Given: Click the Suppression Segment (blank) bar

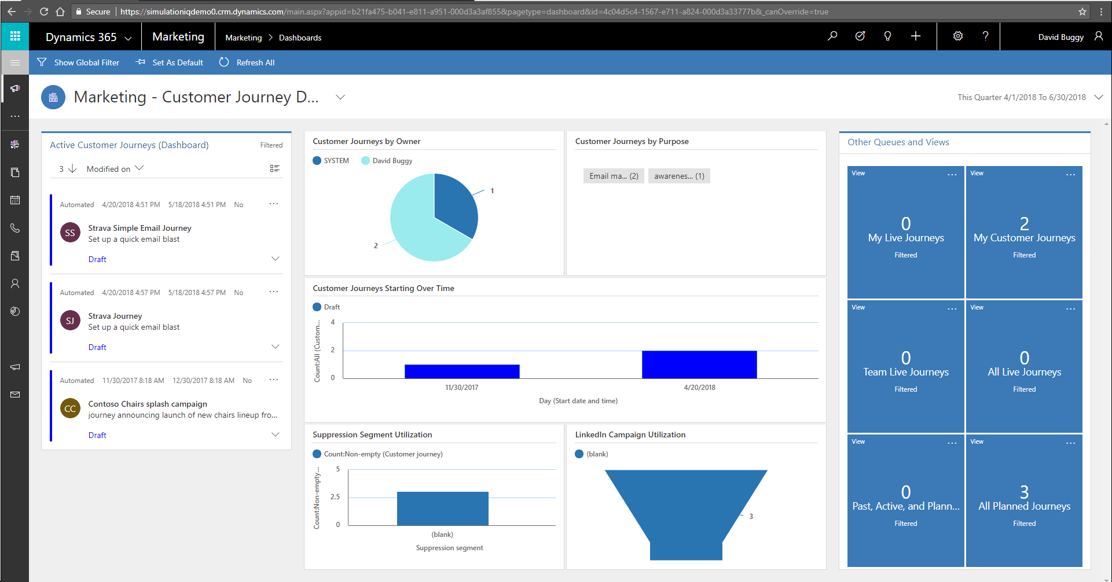Looking at the screenshot, I should [x=443, y=509].
